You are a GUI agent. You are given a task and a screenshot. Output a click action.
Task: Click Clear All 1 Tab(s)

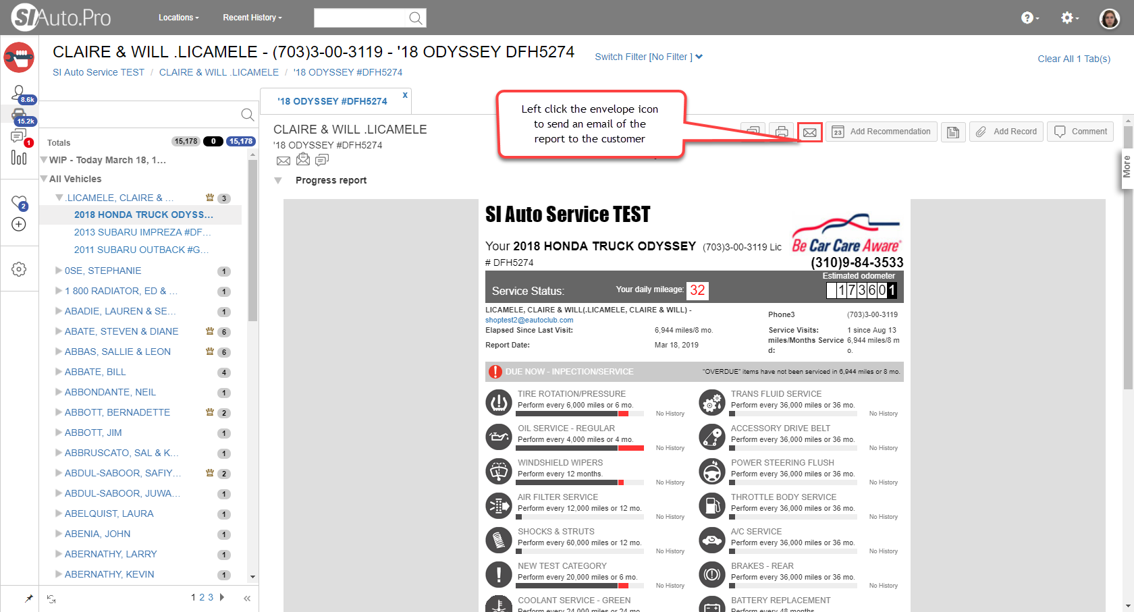[1074, 59]
